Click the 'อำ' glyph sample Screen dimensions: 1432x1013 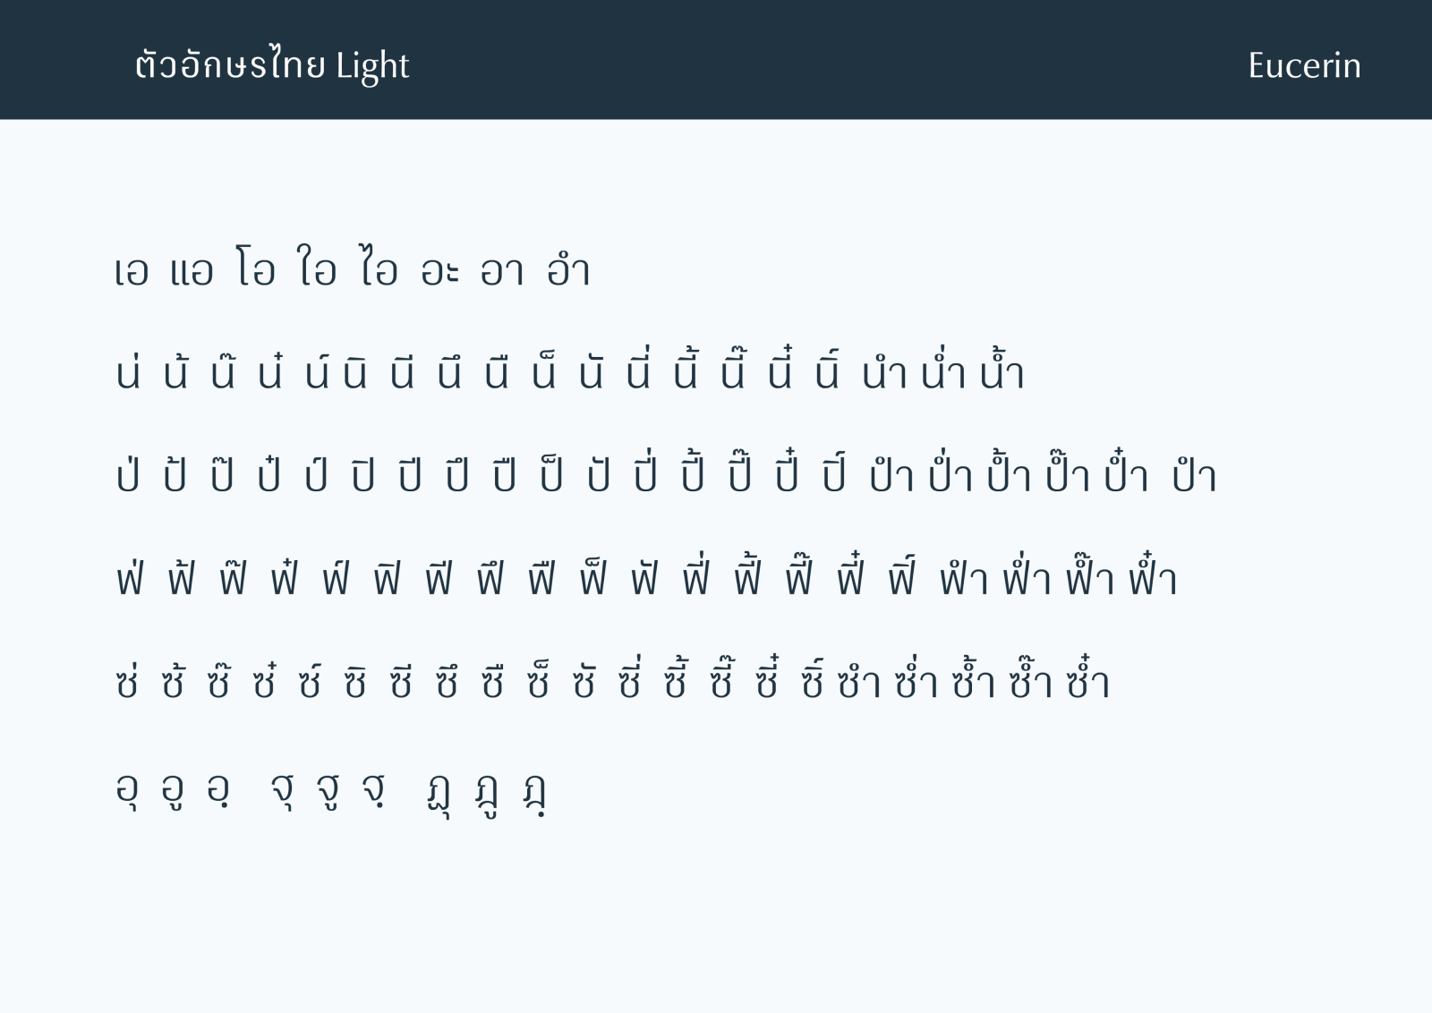pyautogui.click(x=569, y=267)
